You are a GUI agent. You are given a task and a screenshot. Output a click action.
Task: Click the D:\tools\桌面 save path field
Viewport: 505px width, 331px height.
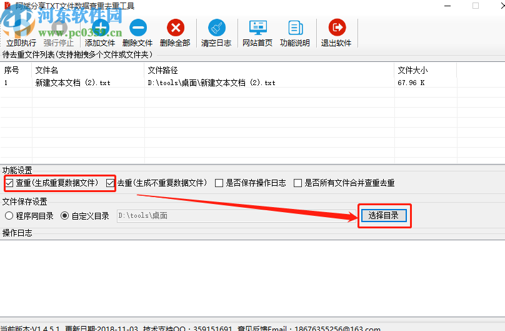[236, 216]
